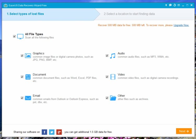Toggle the Document checkbox

click(x=22, y=77)
